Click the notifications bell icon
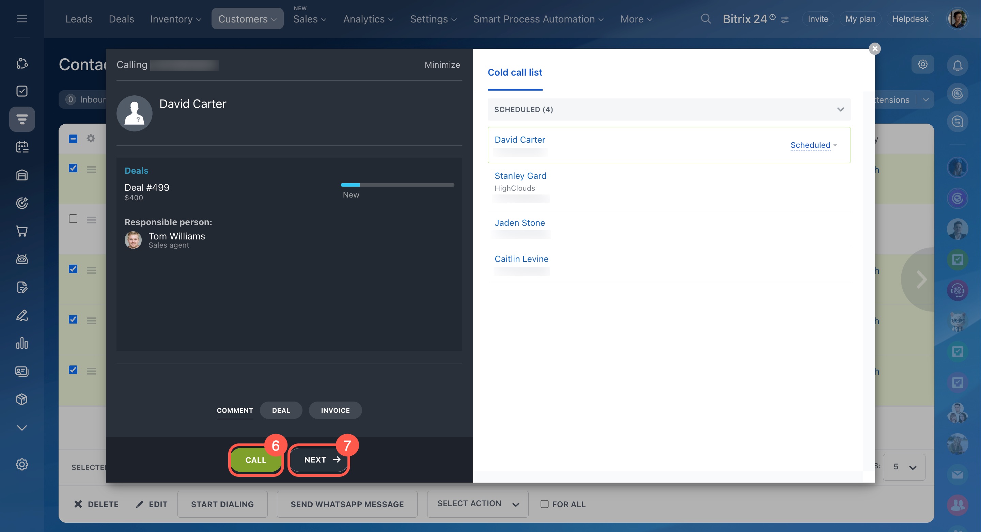Image resolution: width=981 pixels, height=532 pixels. [x=957, y=65]
